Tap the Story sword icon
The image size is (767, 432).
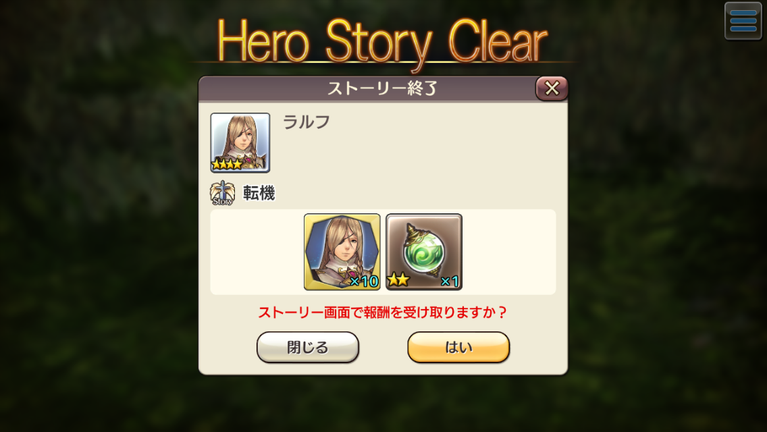coord(223,193)
